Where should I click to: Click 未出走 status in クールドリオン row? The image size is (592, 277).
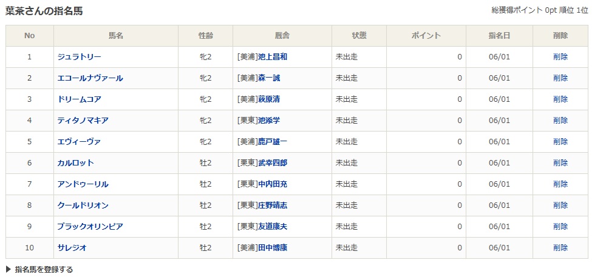coord(347,205)
